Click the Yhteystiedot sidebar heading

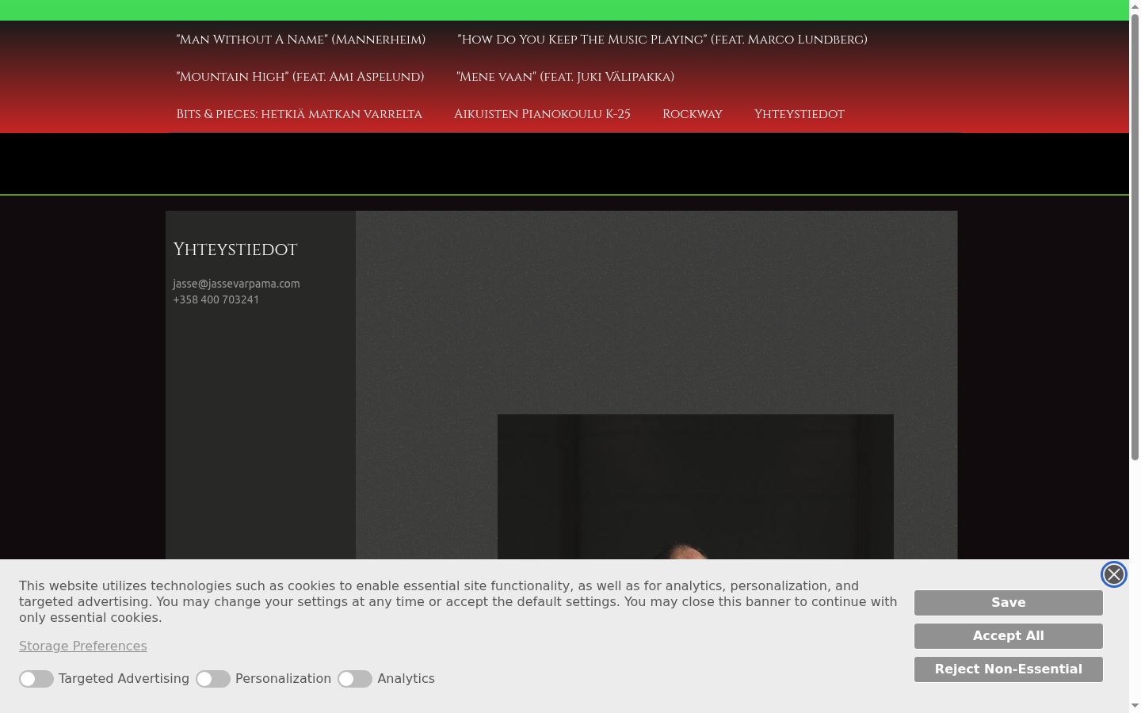[x=235, y=250]
